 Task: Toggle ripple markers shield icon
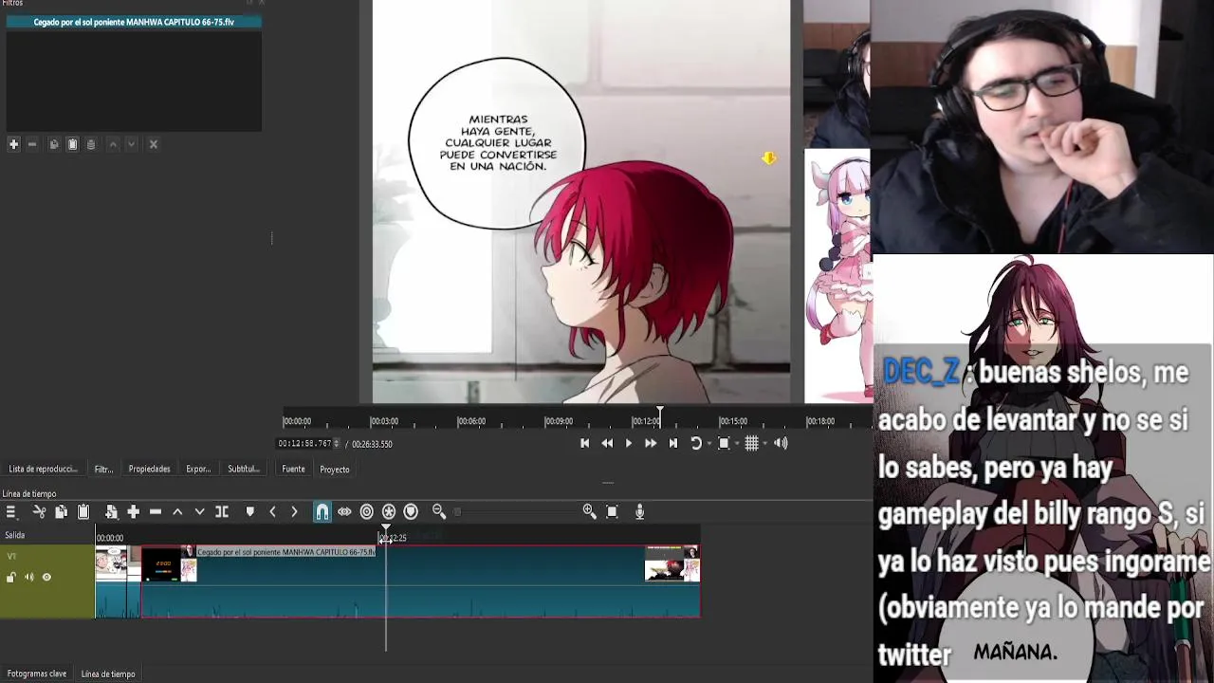coord(411,511)
